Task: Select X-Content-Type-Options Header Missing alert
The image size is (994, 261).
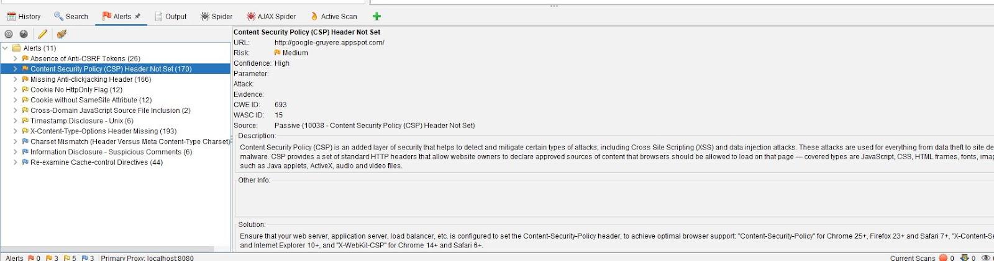Action: click(x=103, y=131)
